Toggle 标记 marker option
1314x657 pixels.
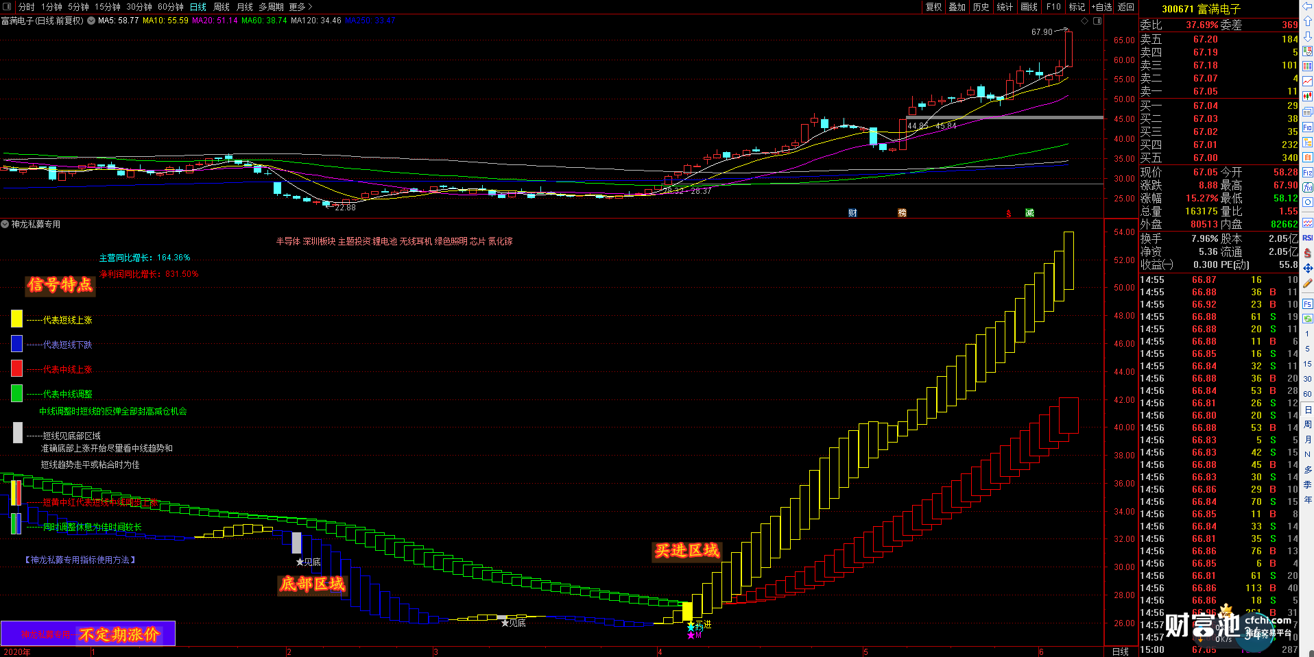tap(1077, 7)
